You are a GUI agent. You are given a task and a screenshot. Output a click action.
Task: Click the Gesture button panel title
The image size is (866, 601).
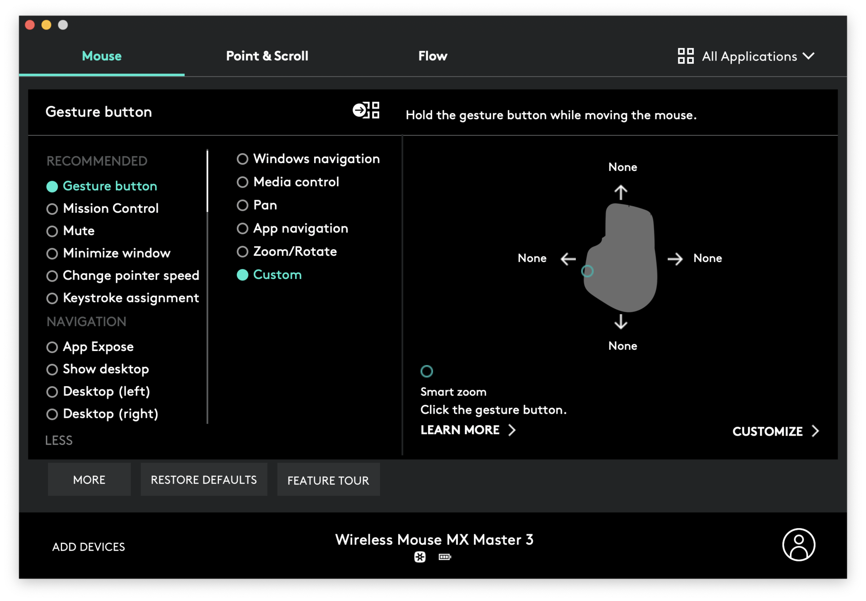pos(99,112)
